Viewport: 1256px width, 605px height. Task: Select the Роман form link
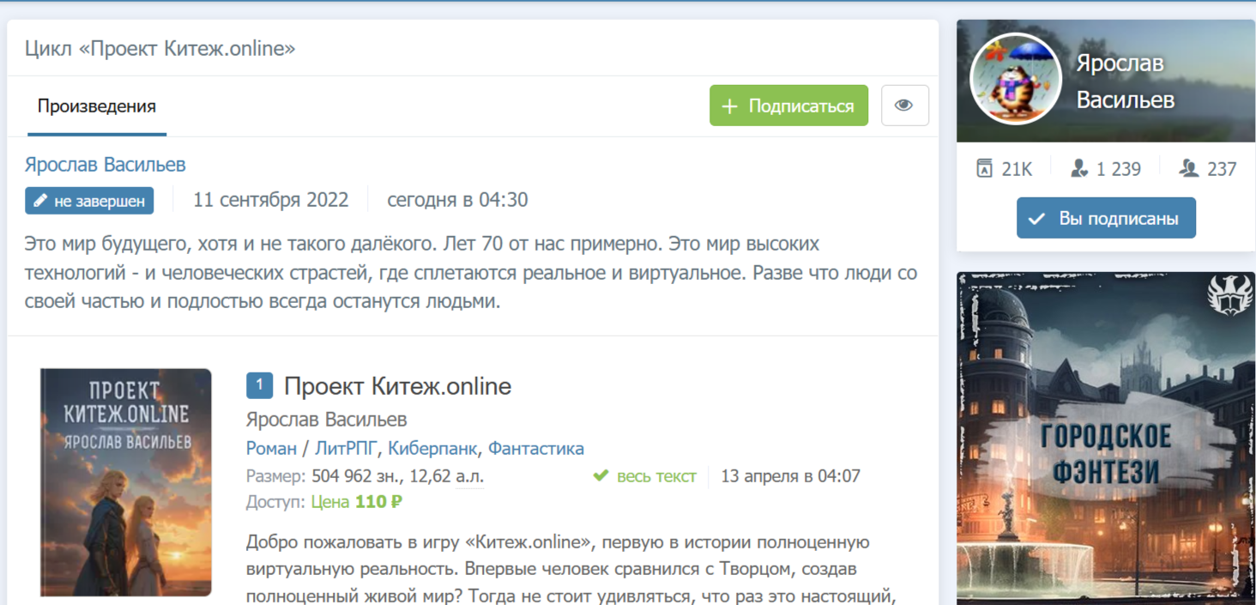(271, 448)
